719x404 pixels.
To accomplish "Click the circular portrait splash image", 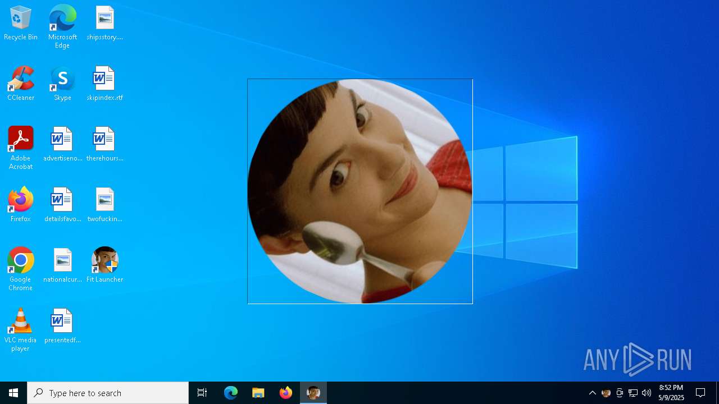I will point(360,191).
